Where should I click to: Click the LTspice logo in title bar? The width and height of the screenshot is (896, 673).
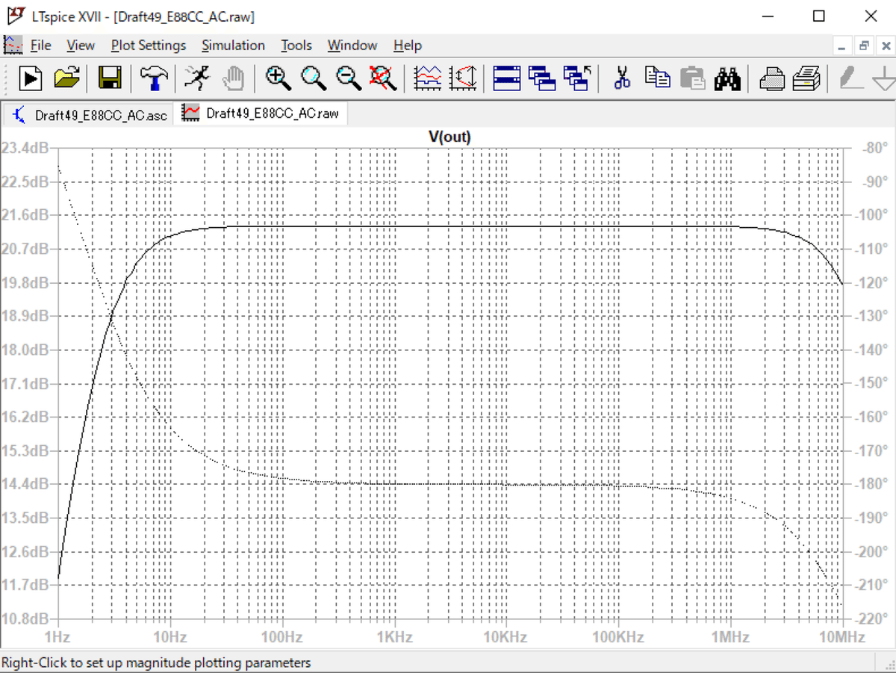[16, 16]
